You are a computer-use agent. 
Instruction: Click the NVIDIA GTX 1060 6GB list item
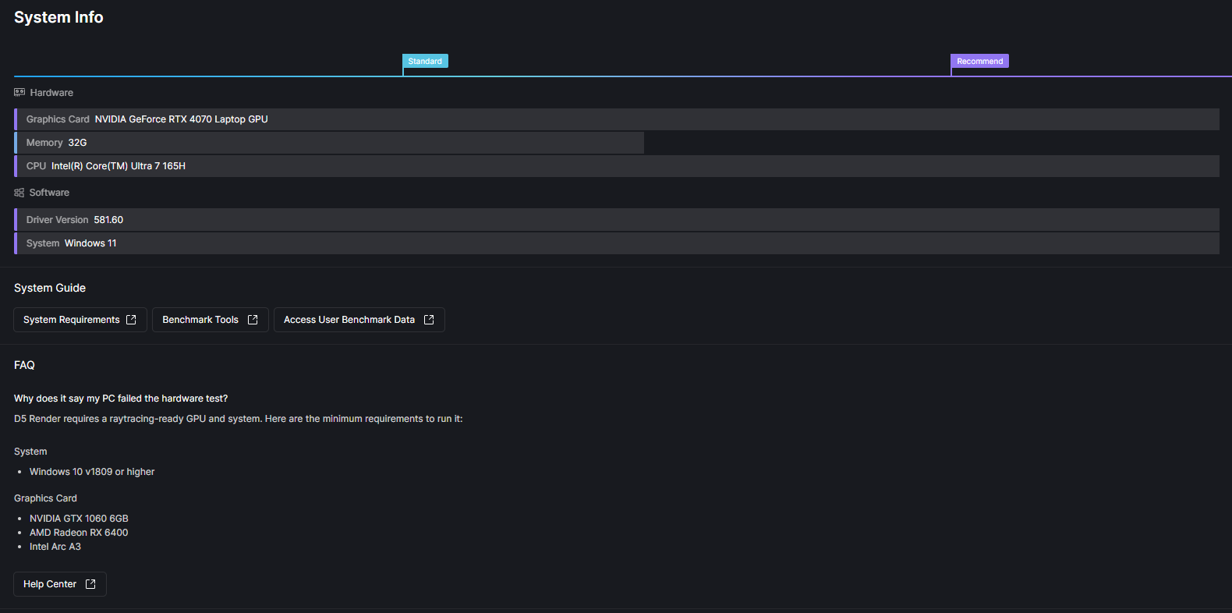79,519
